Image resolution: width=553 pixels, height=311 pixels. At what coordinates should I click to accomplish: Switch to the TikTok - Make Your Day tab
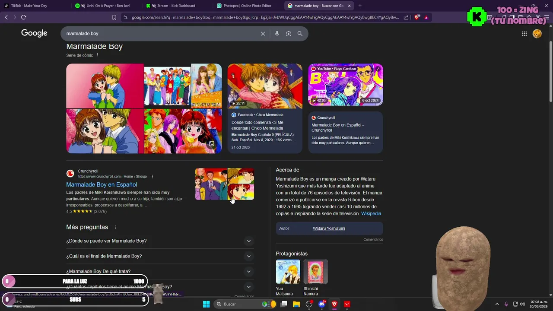click(x=35, y=6)
